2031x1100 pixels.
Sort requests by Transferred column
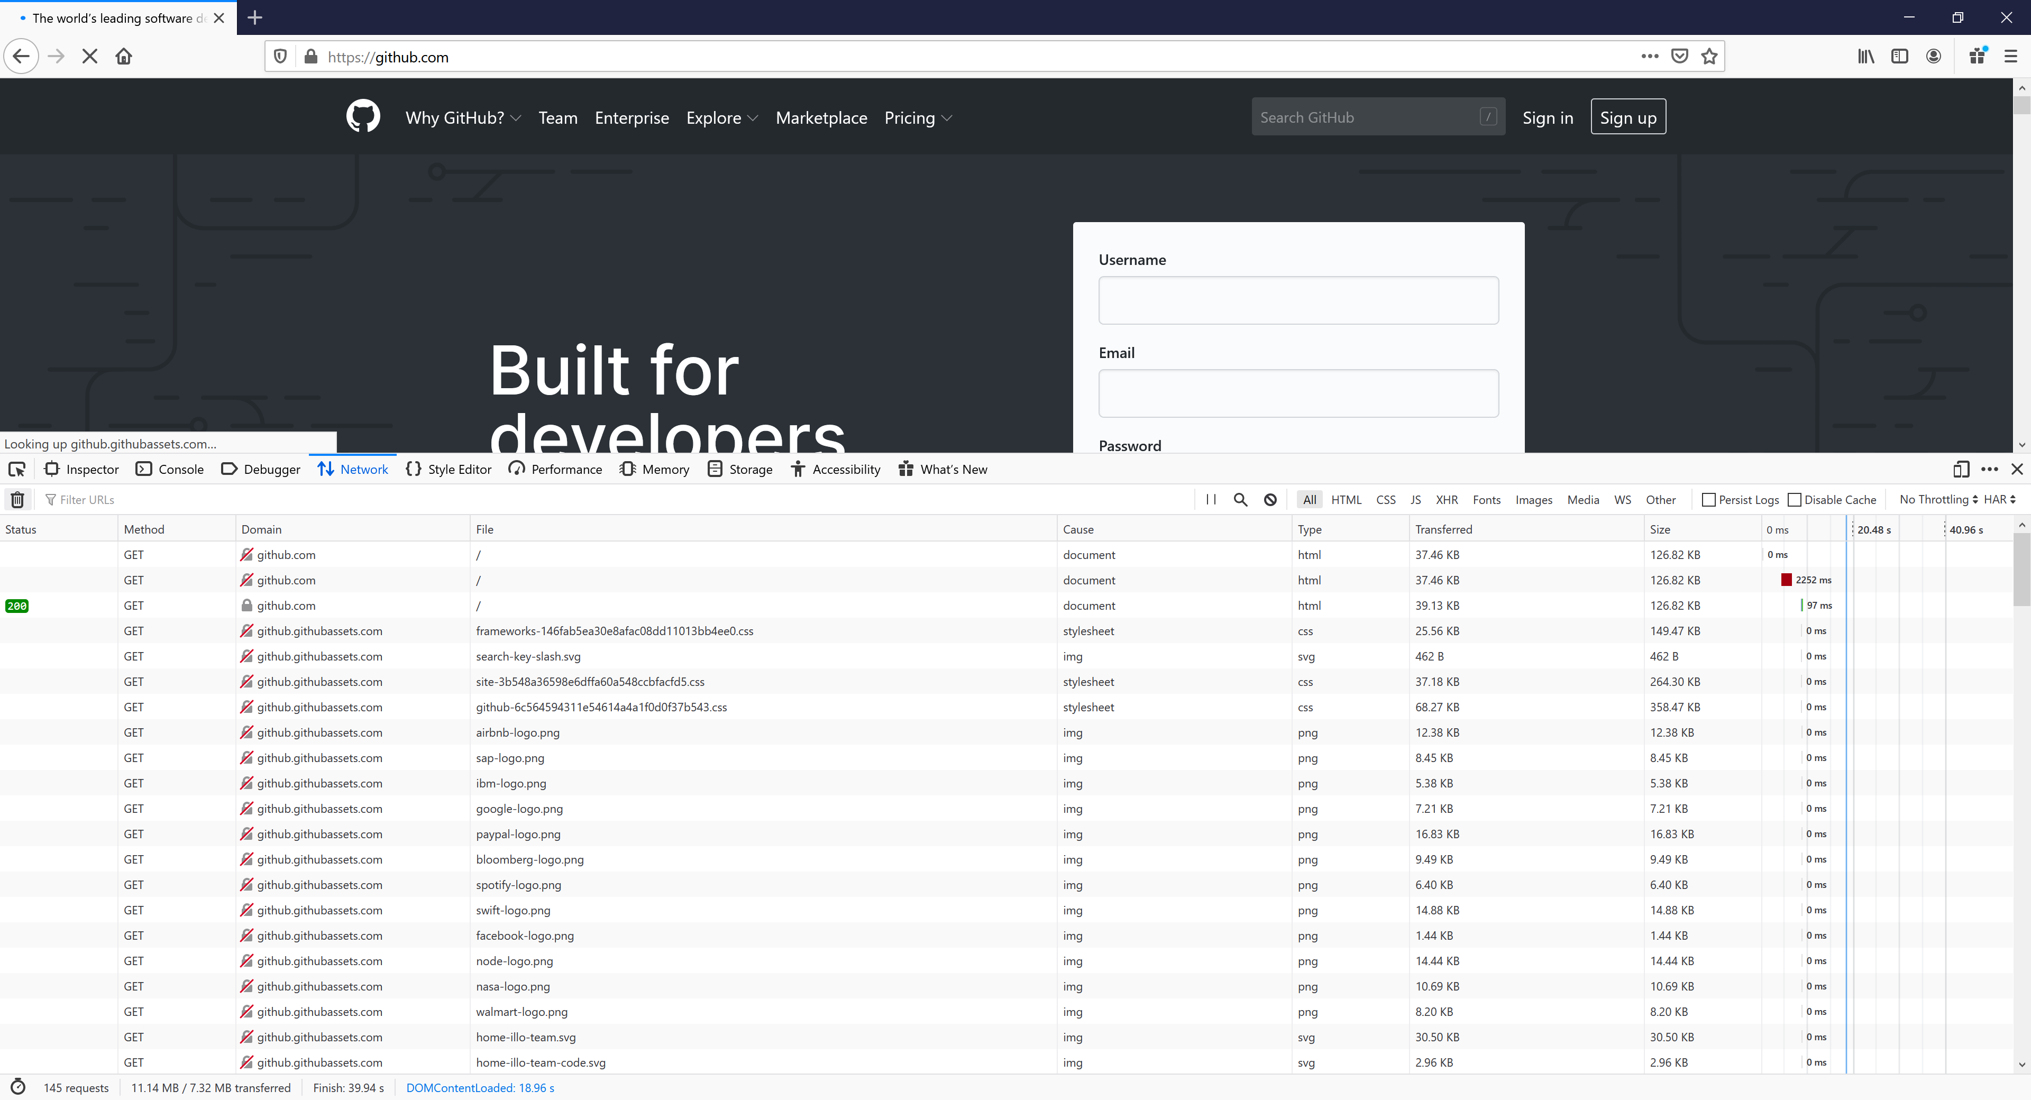coord(1526,530)
